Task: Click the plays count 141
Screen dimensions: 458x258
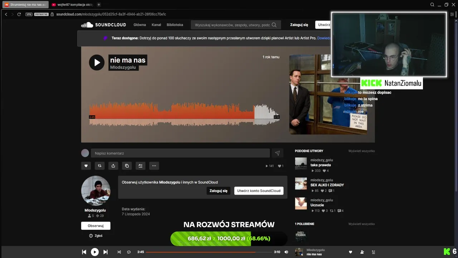Action: [269, 166]
